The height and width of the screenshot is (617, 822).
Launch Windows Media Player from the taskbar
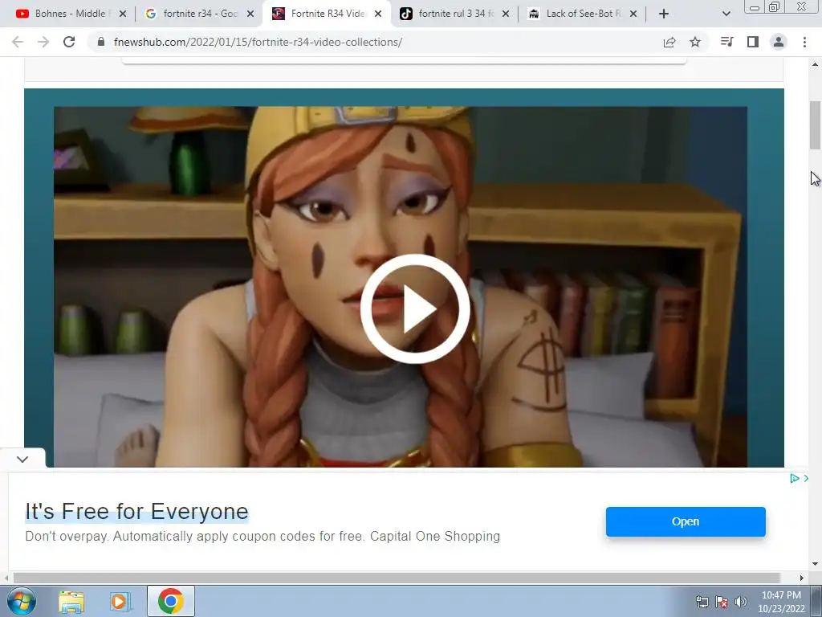(120, 601)
